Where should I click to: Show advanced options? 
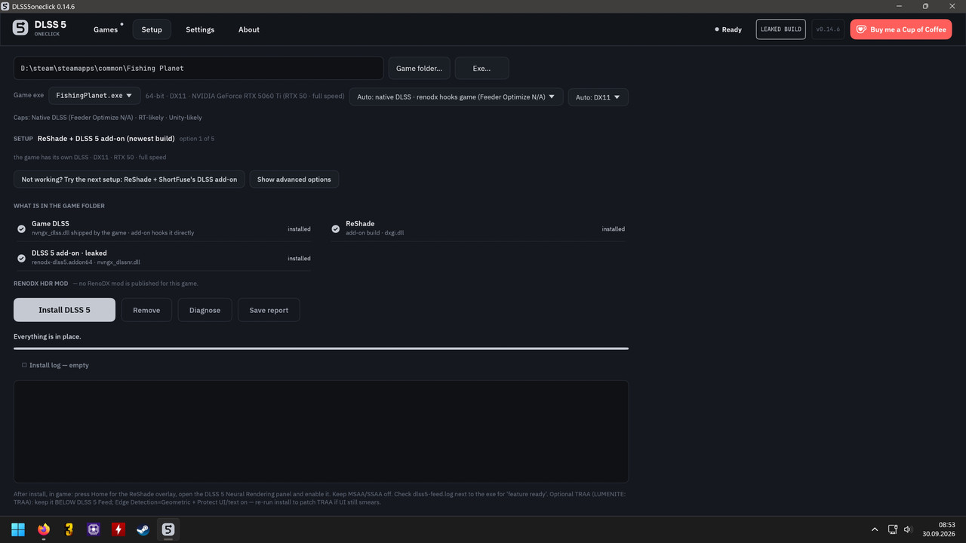pyautogui.click(x=294, y=179)
